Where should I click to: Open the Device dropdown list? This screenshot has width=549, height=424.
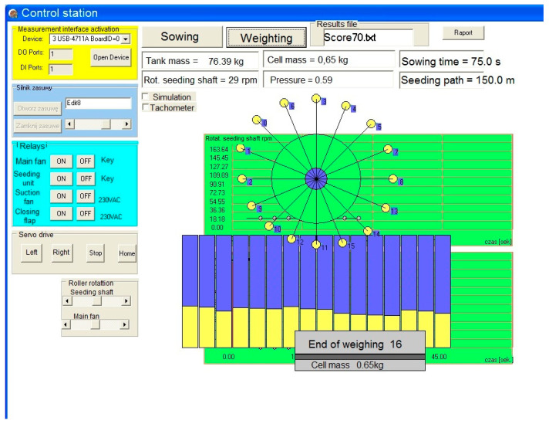click(126, 39)
